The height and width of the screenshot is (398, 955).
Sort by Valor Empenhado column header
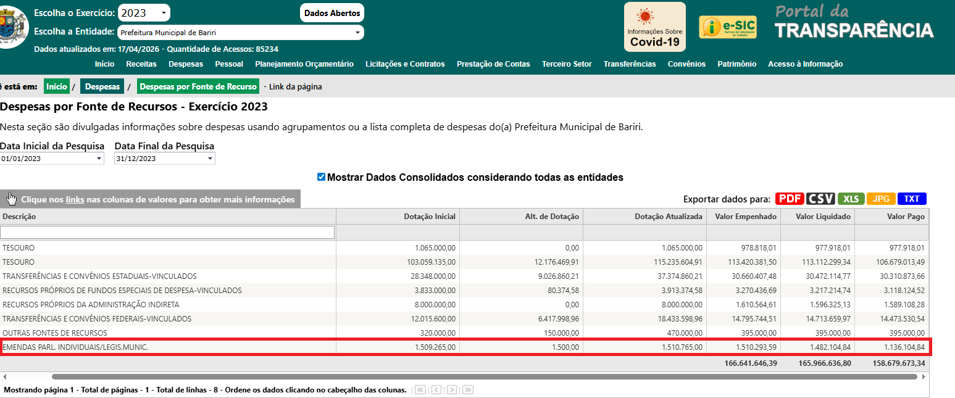click(743, 217)
